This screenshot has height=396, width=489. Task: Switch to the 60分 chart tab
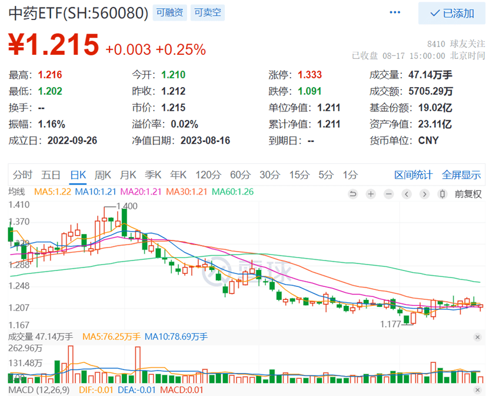pos(240,174)
